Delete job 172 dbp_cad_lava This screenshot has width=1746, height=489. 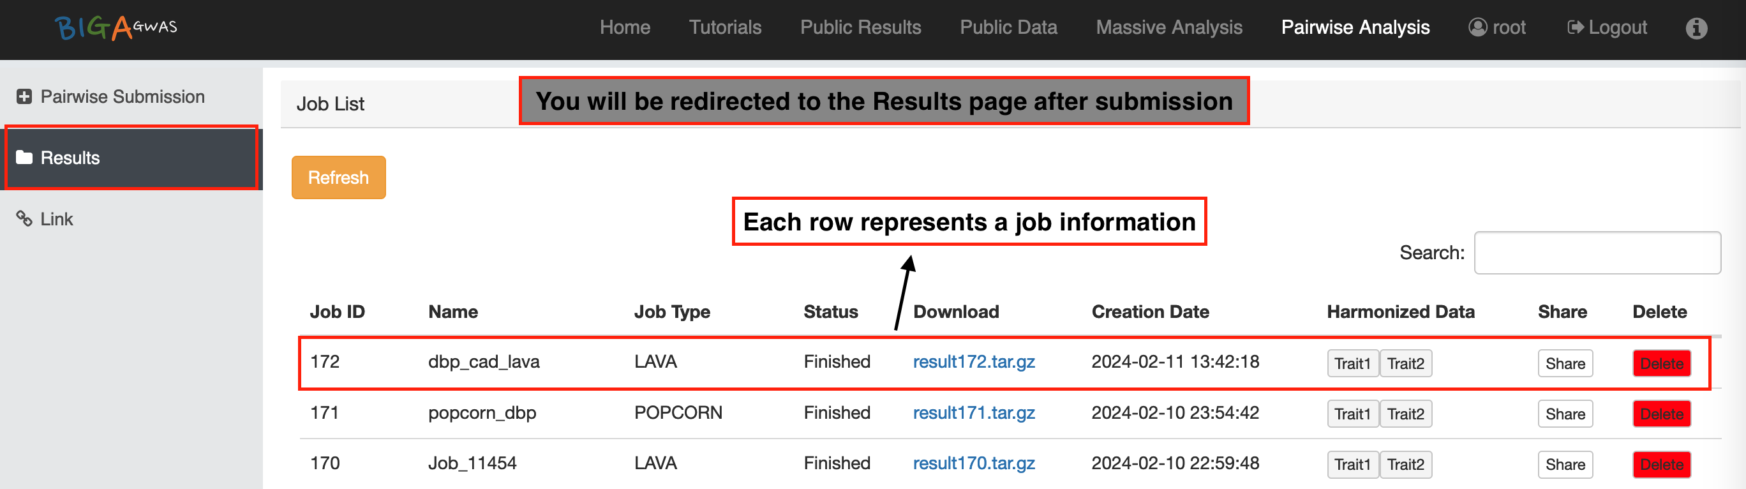click(x=1661, y=363)
